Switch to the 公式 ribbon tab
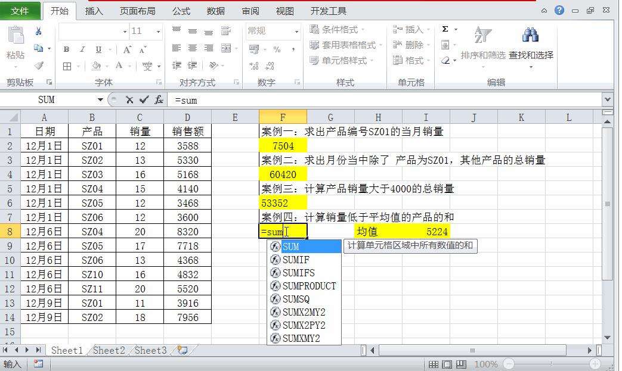 (x=181, y=11)
